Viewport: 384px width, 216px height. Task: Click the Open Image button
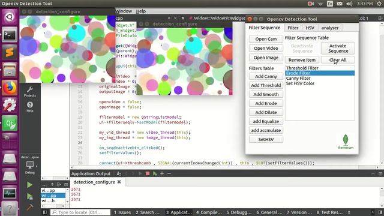coord(266,58)
